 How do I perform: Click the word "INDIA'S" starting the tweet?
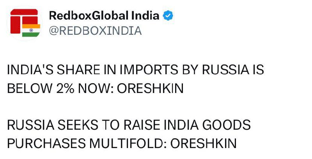click(31, 71)
